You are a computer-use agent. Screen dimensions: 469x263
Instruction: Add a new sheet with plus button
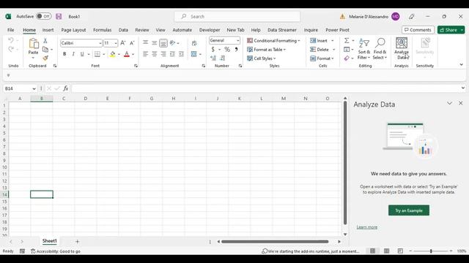77,241
